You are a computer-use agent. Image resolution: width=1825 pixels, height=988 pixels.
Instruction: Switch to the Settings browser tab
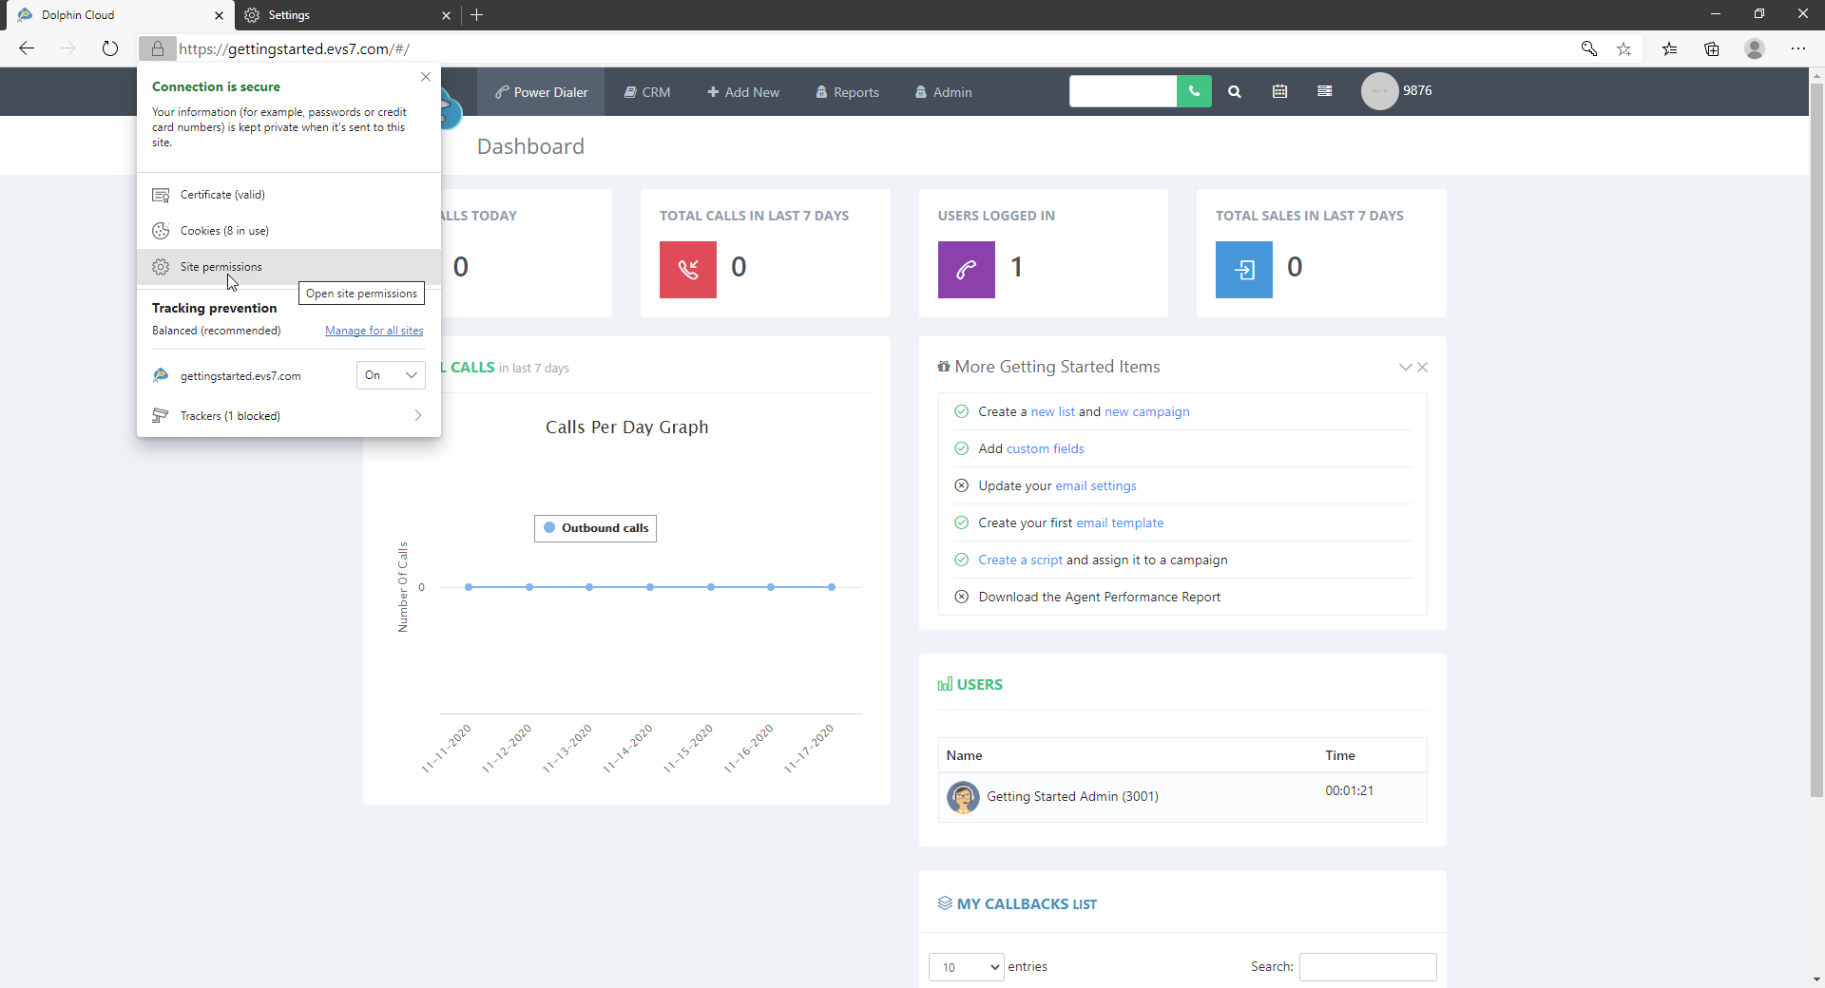[347, 15]
